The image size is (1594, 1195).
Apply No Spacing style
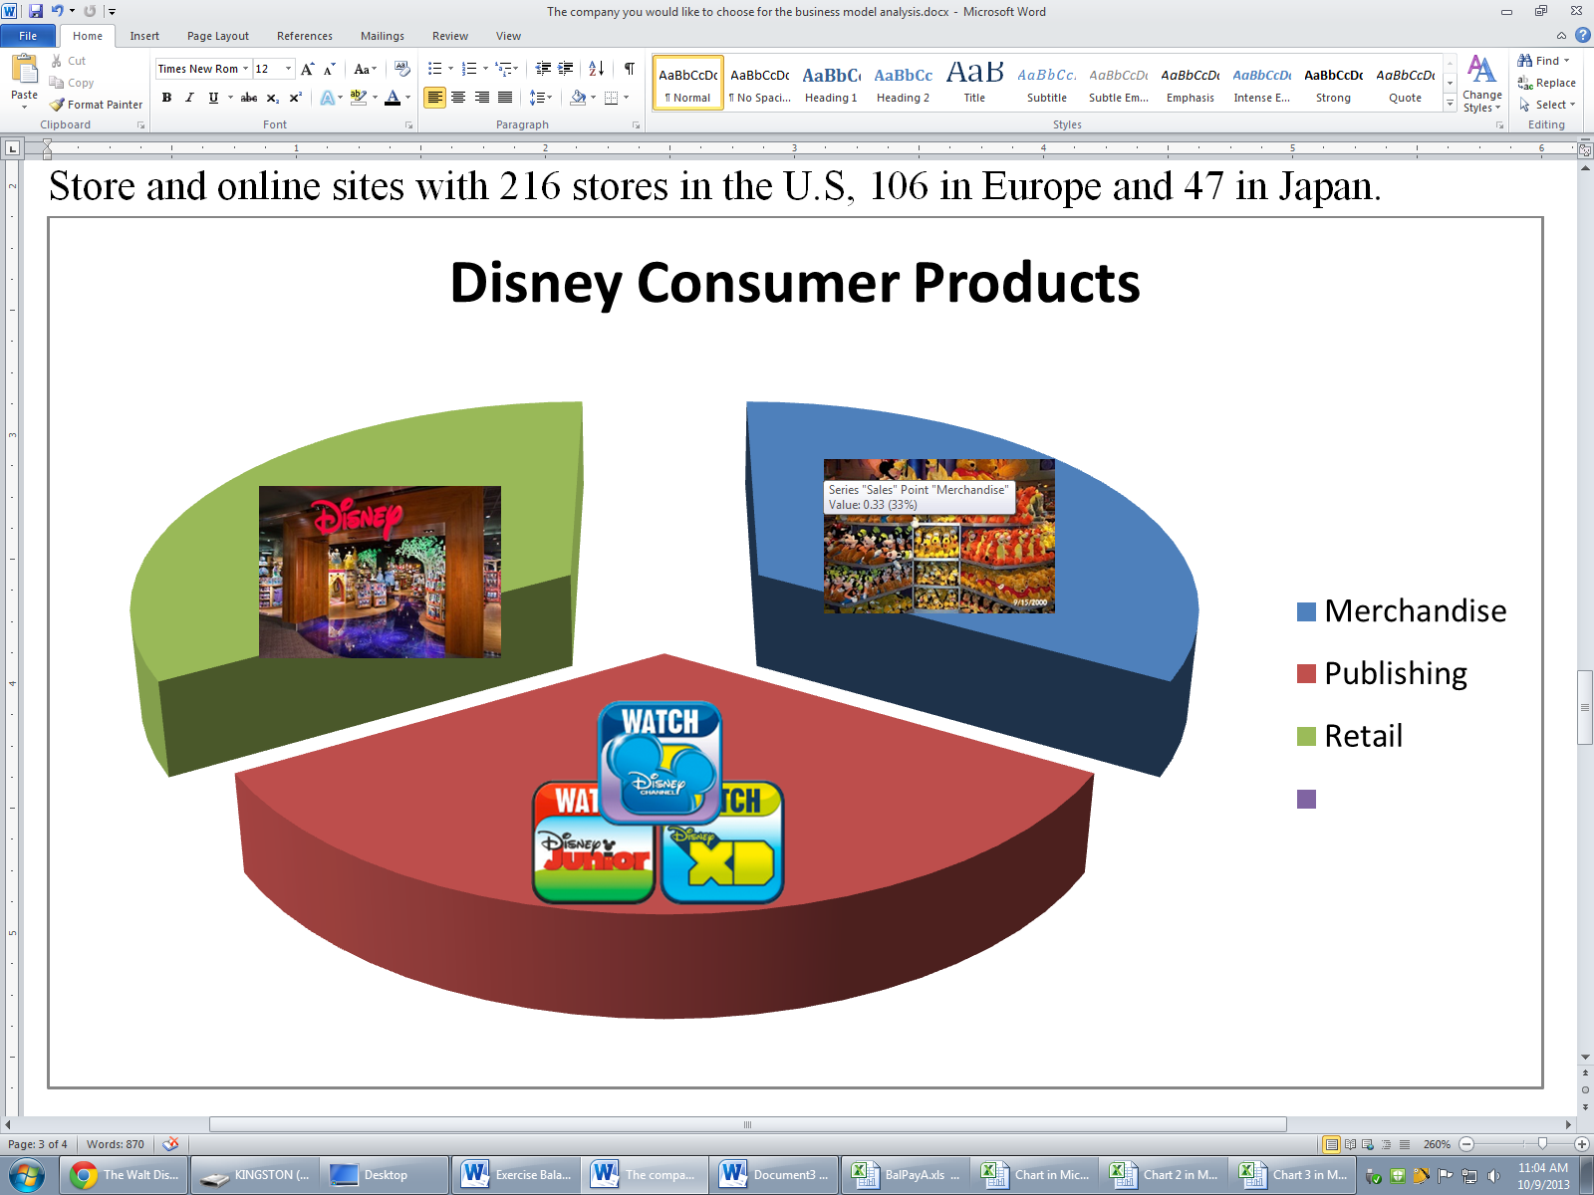pyautogui.click(x=759, y=84)
